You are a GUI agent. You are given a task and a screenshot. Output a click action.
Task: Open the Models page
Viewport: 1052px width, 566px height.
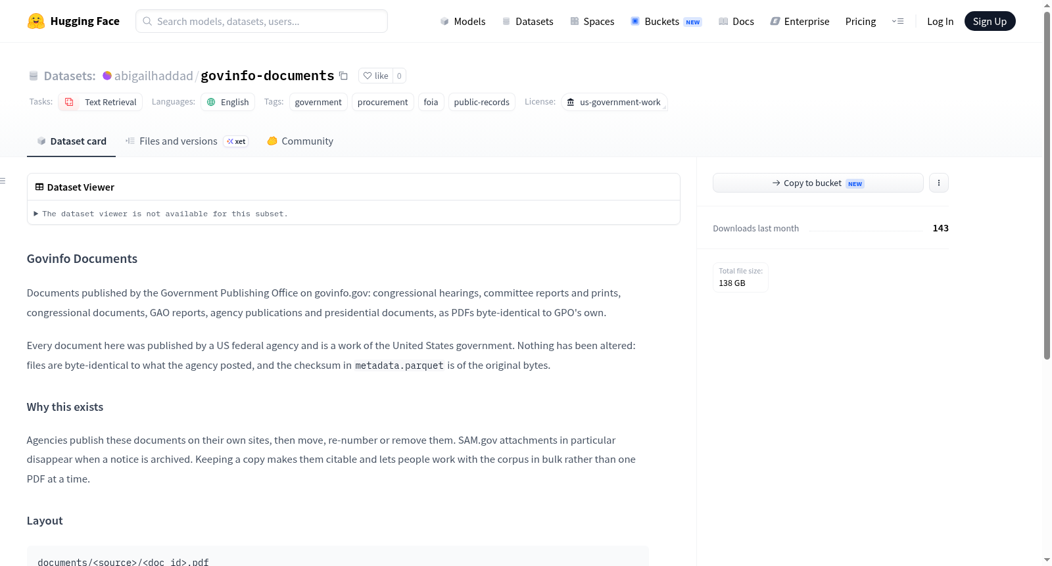(x=463, y=21)
